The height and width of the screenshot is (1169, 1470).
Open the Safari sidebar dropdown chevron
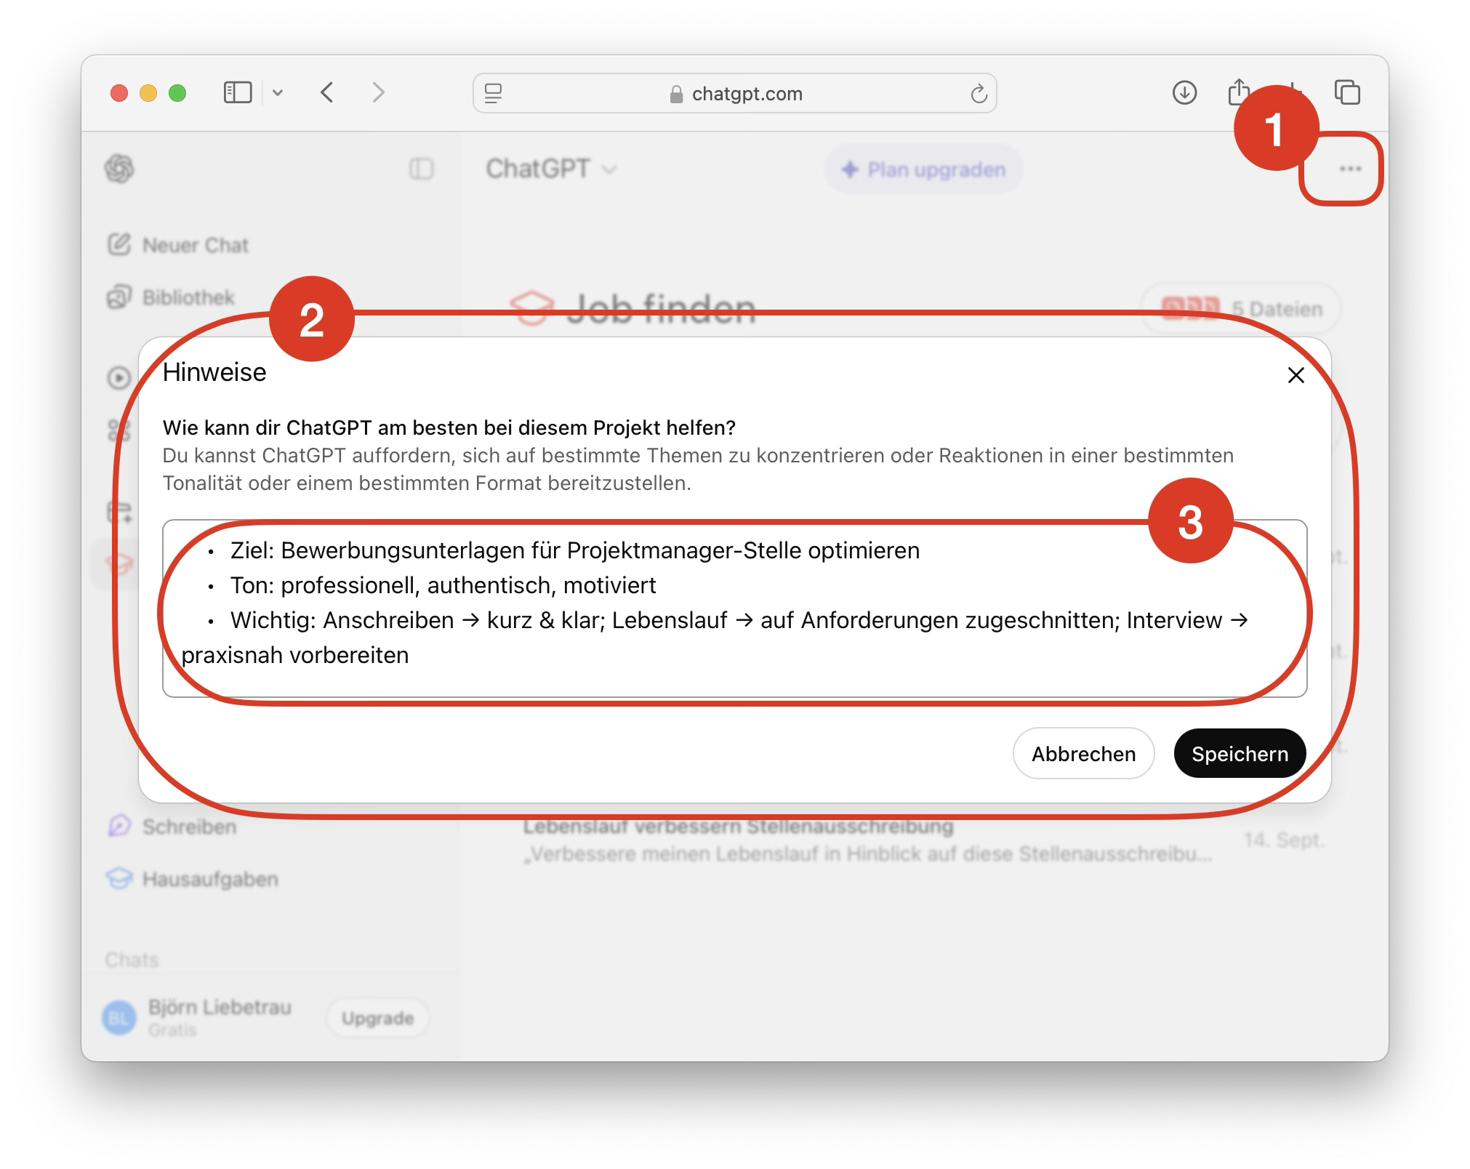coord(278,93)
